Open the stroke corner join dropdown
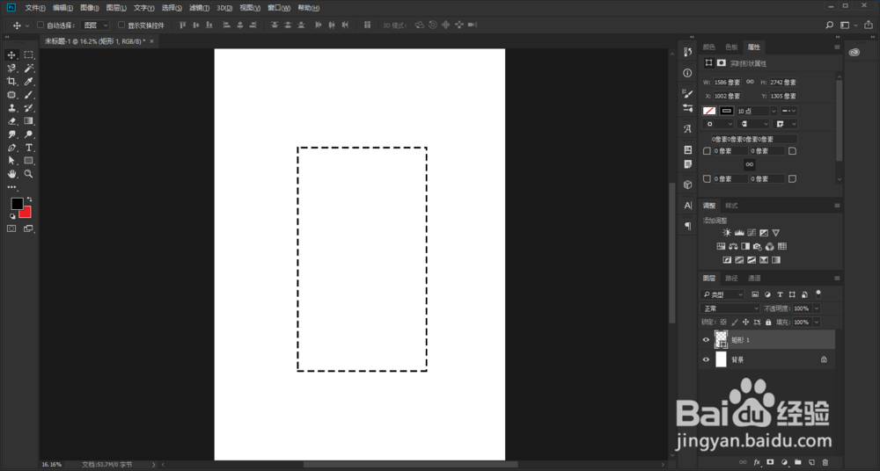 (x=785, y=124)
